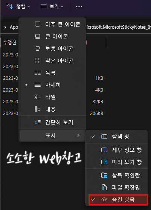
Task: Enable 항목 확인란 item check boxes
Action: pyautogui.click(x=116, y=175)
